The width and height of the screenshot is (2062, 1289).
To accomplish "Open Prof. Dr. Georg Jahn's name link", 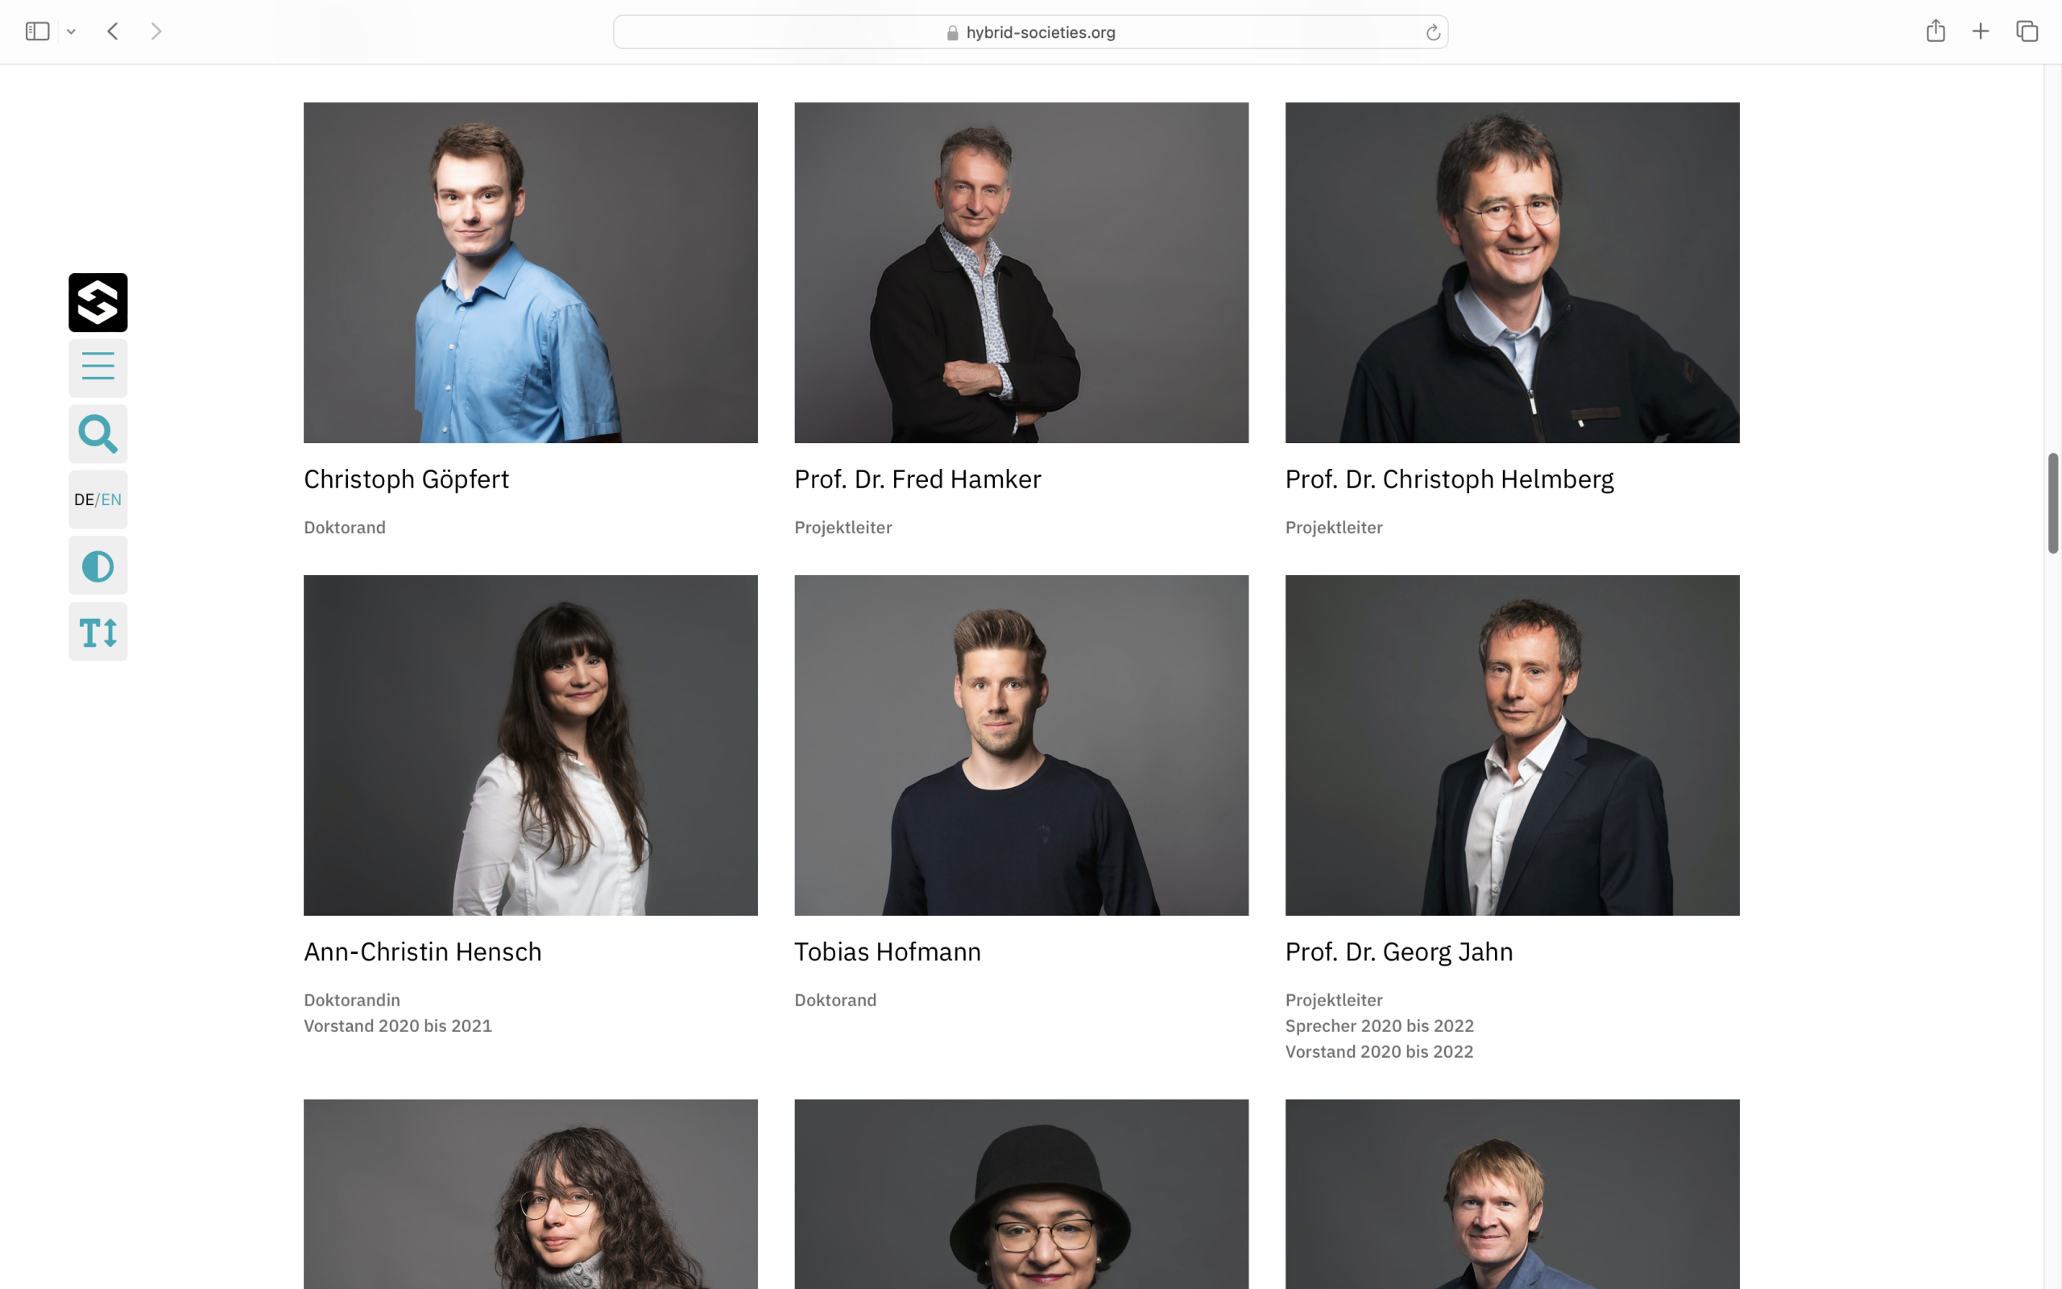I will pyautogui.click(x=1399, y=951).
